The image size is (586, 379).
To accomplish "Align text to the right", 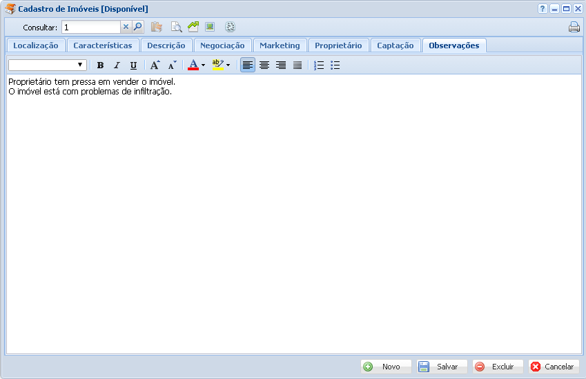I will [x=281, y=65].
